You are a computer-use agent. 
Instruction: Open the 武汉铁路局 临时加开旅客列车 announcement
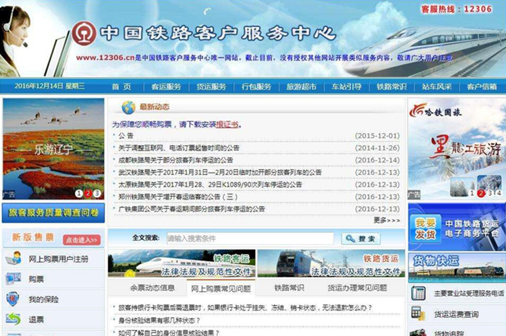click(x=220, y=172)
